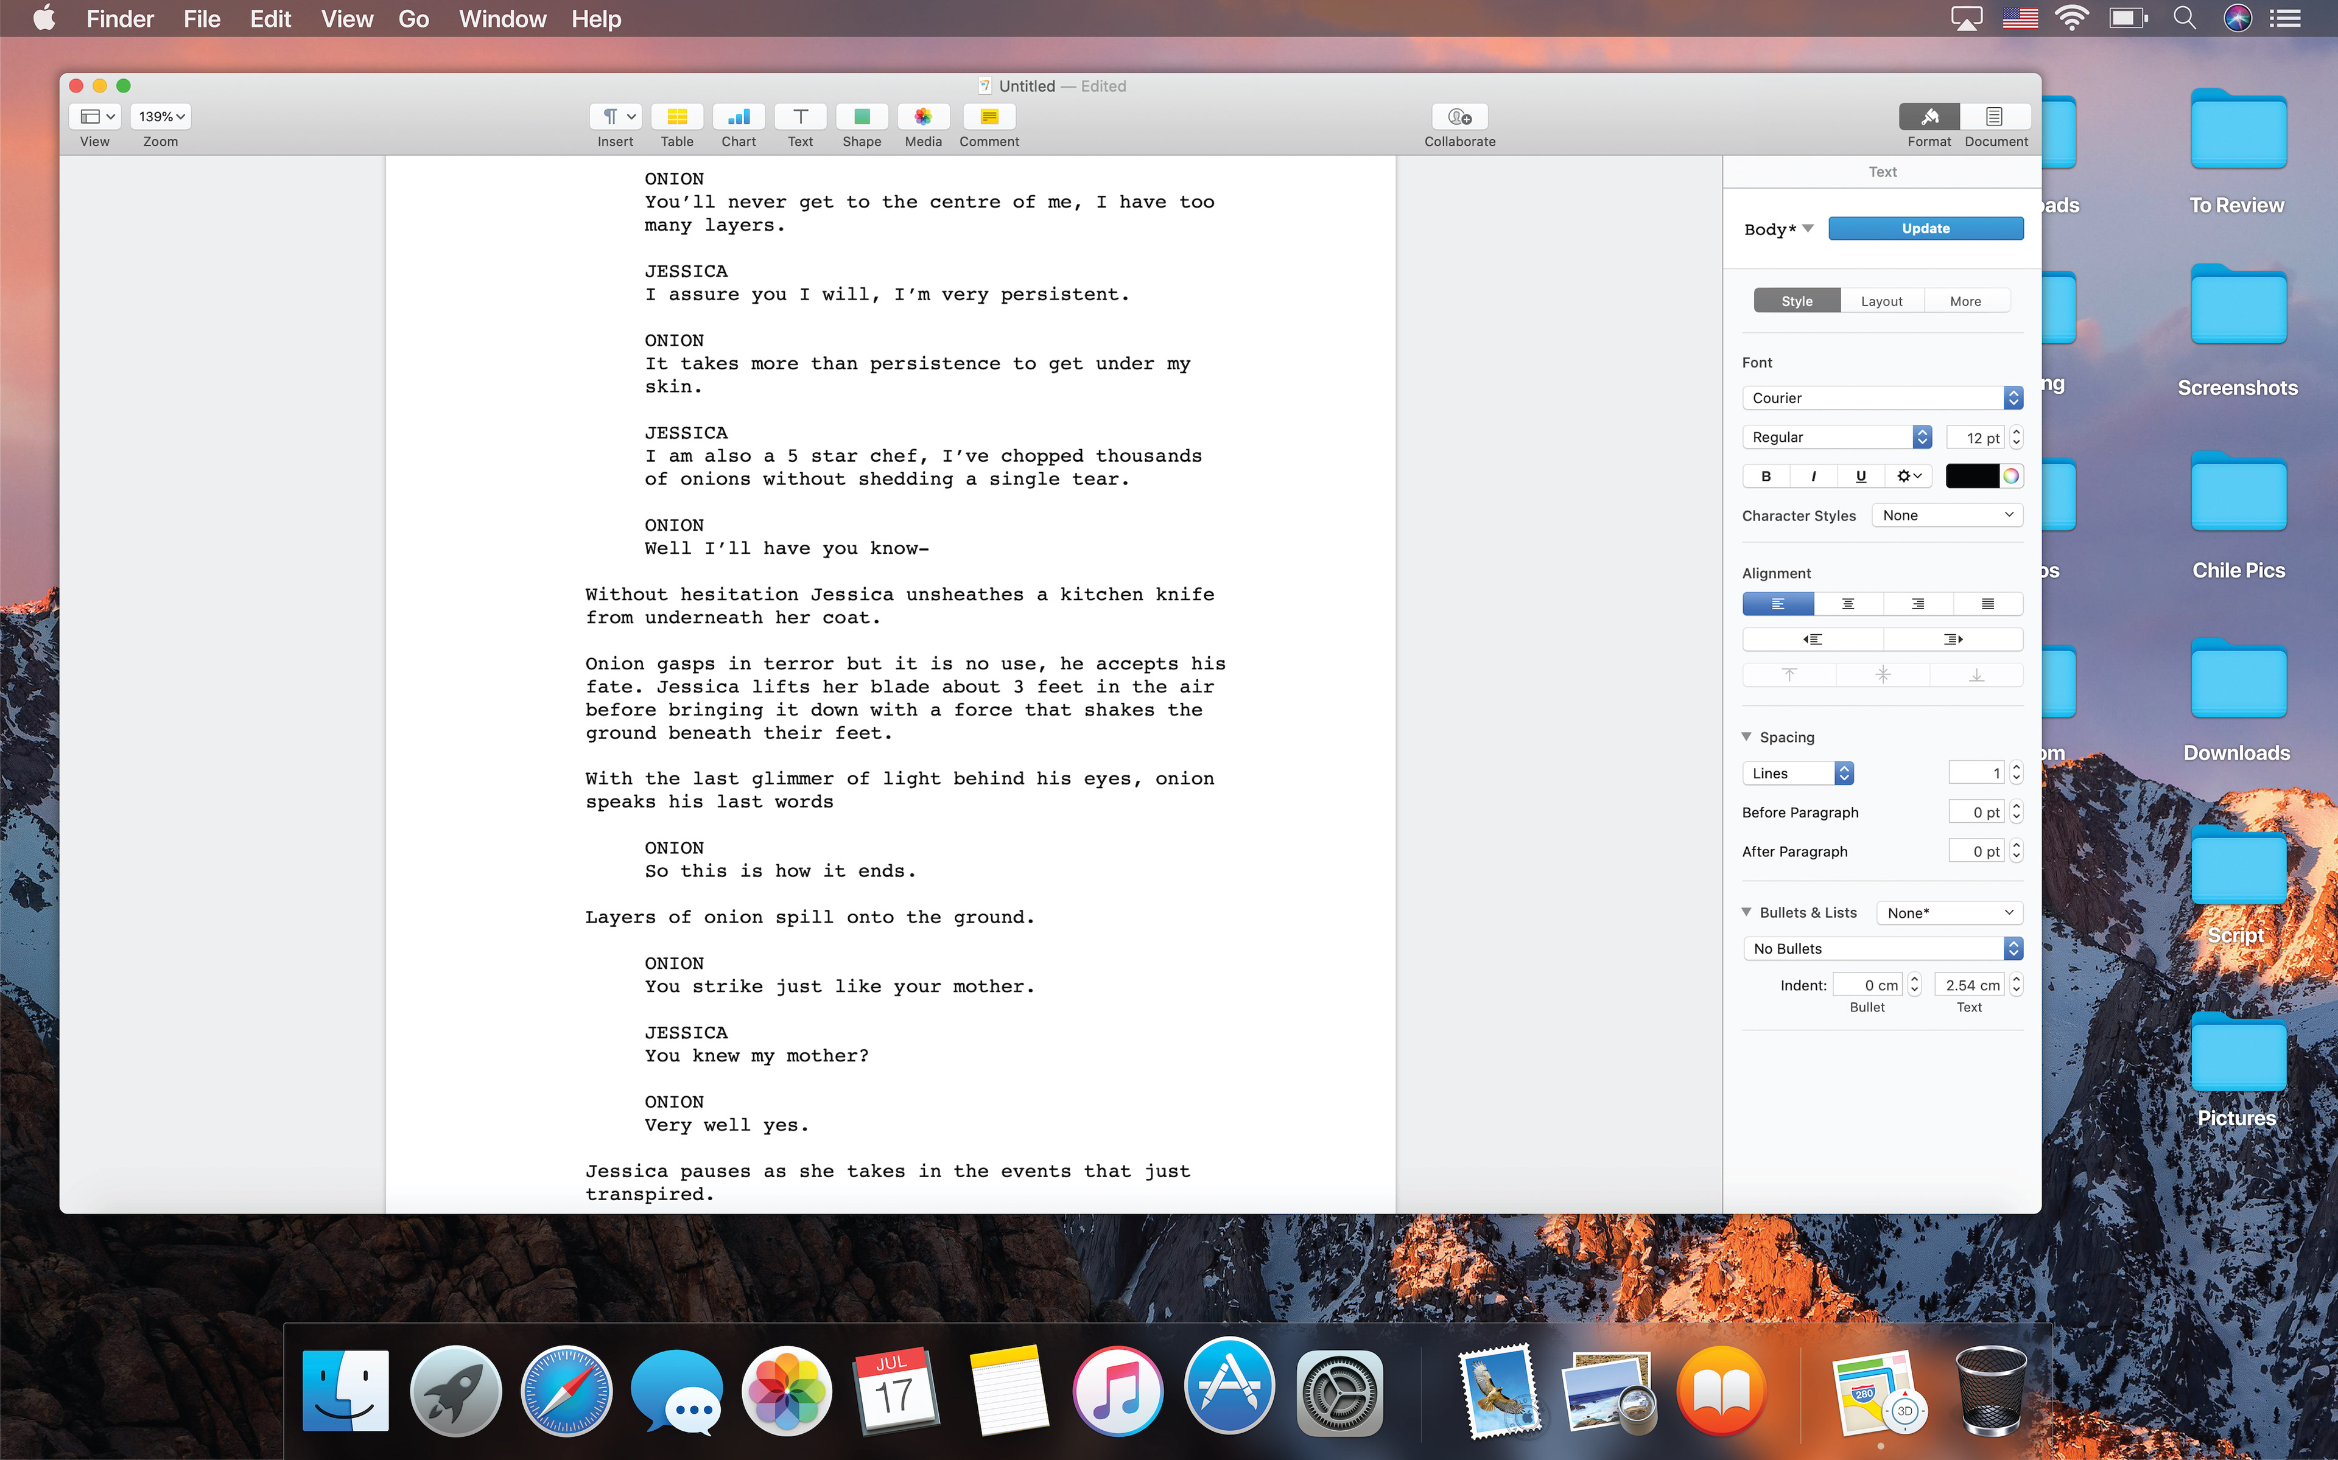
Task: Click the Update style button
Action: 1926,229
